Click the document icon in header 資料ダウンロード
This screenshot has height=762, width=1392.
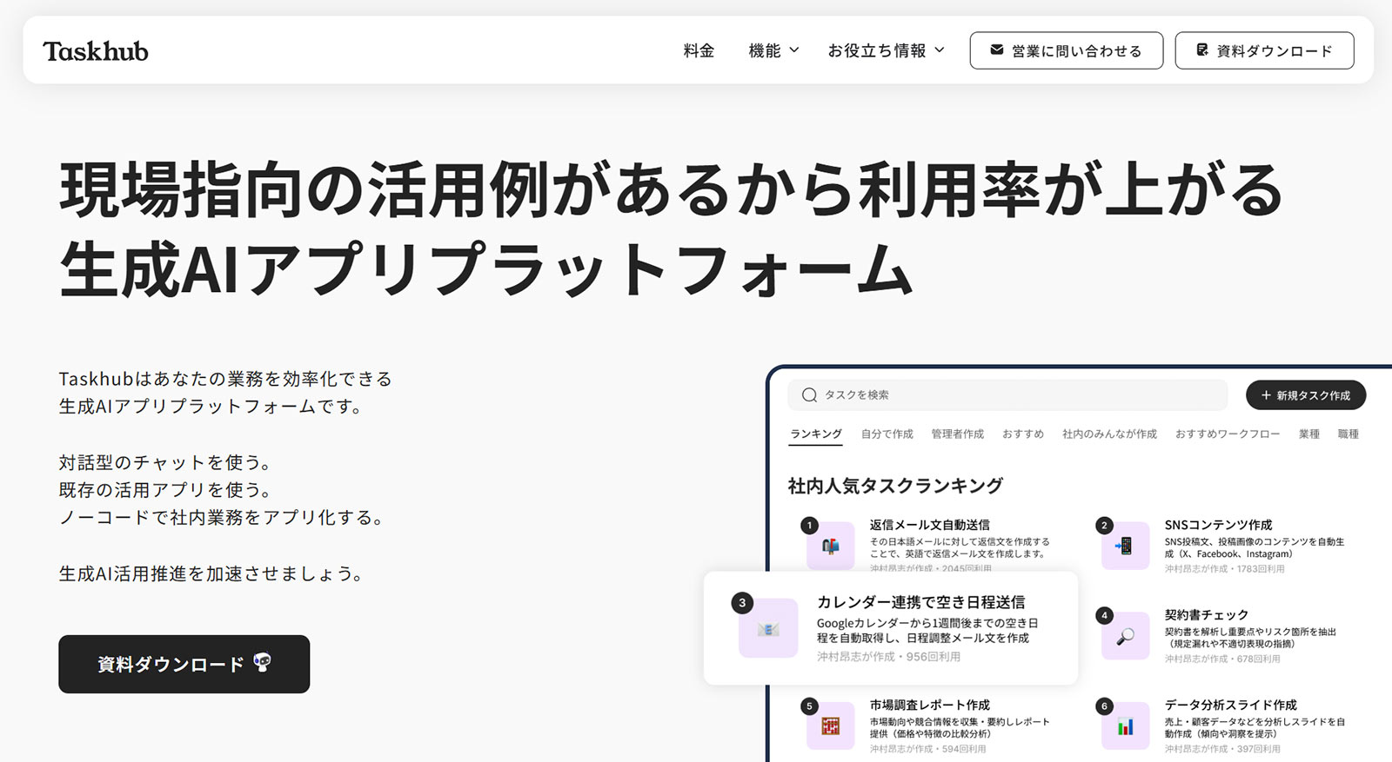(x=1202, y=50)
